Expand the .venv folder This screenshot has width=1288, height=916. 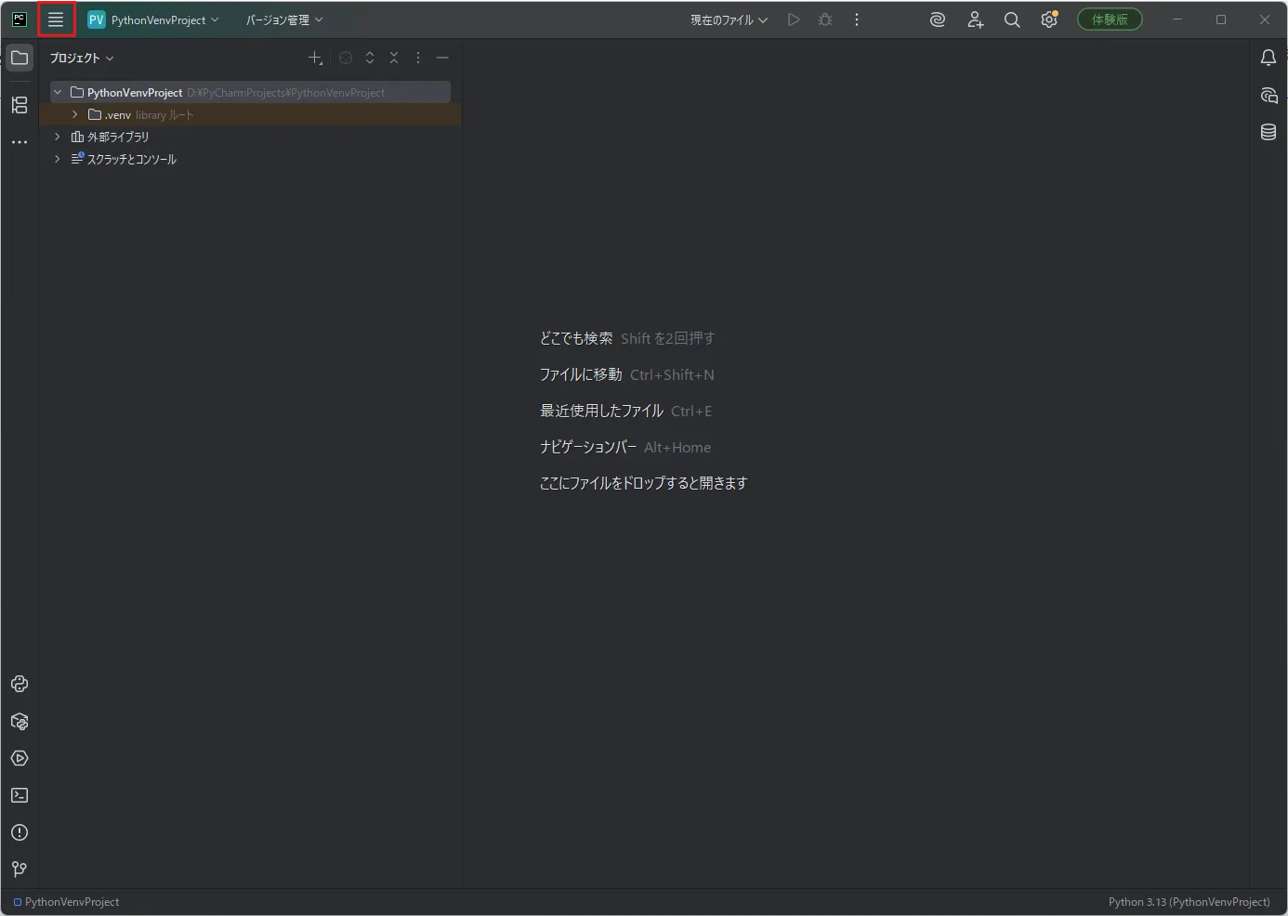point(74,114)
